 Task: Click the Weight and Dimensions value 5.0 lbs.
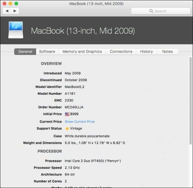[95, 143]
